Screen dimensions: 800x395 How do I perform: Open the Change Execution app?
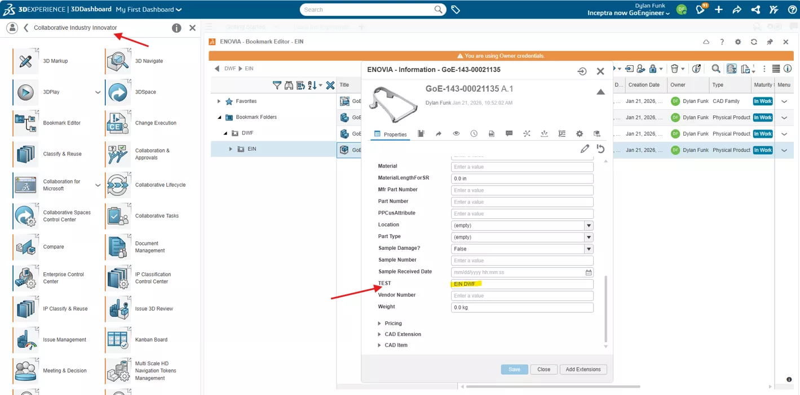[x=118, y=123]
